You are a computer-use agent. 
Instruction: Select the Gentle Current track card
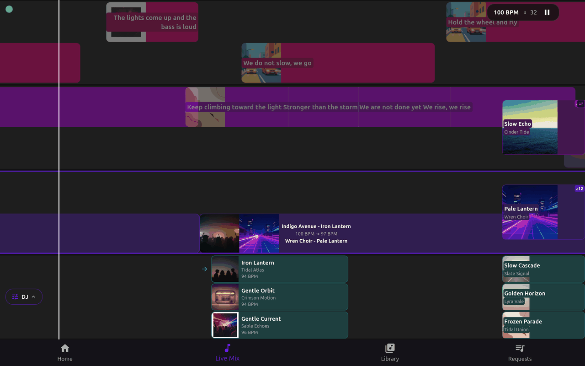click(x=280, y=325)
